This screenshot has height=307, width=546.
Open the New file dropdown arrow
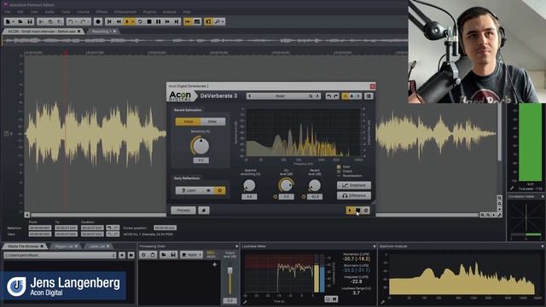pyautogui.click(x=14, y=21)
